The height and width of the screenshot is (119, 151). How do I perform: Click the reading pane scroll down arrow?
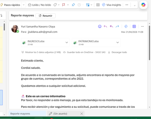click(x=149, y=107)
